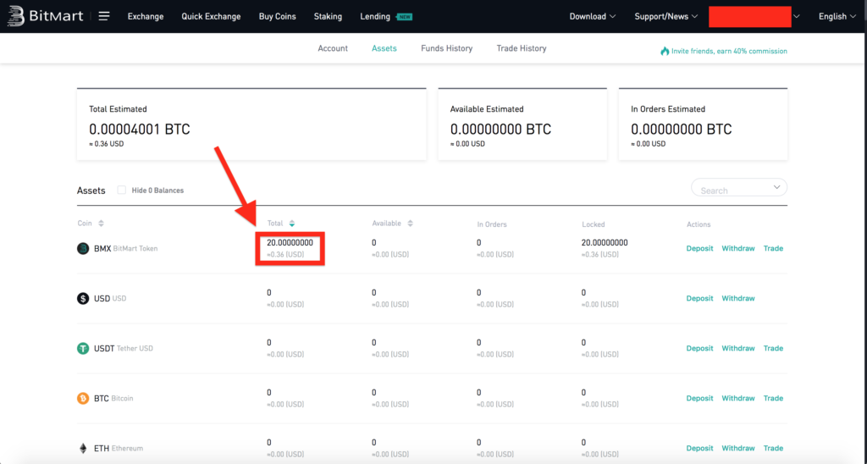The image size is (867, 464).
Task: Open the Exchange menu item
Action: click(146, 17)
